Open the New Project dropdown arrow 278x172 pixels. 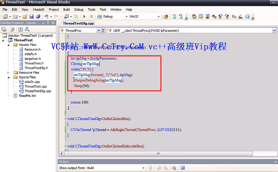pyautogui.click(x=10, y=16)
